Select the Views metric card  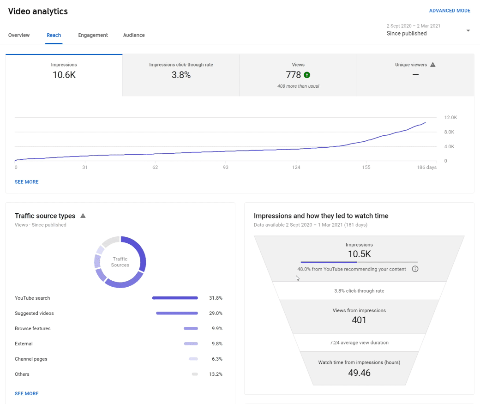coord(298,75)
